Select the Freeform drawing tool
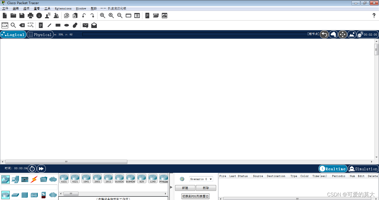Image resolution: width=379 pixels, height=200 pixels. [x=75, y=25]
